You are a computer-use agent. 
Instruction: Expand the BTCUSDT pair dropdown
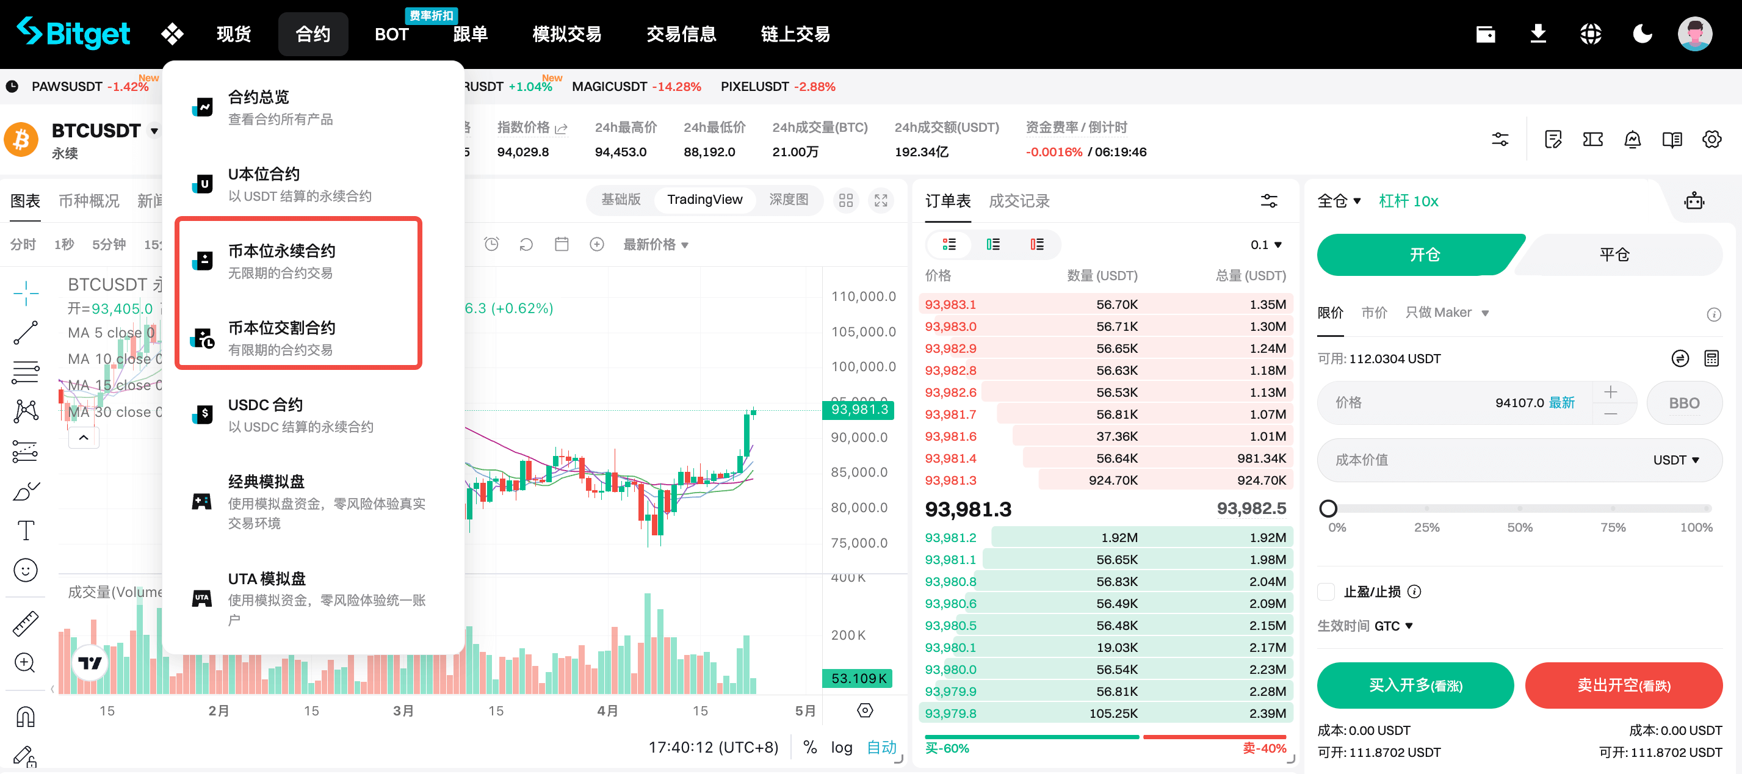click(x=155, y=131)
